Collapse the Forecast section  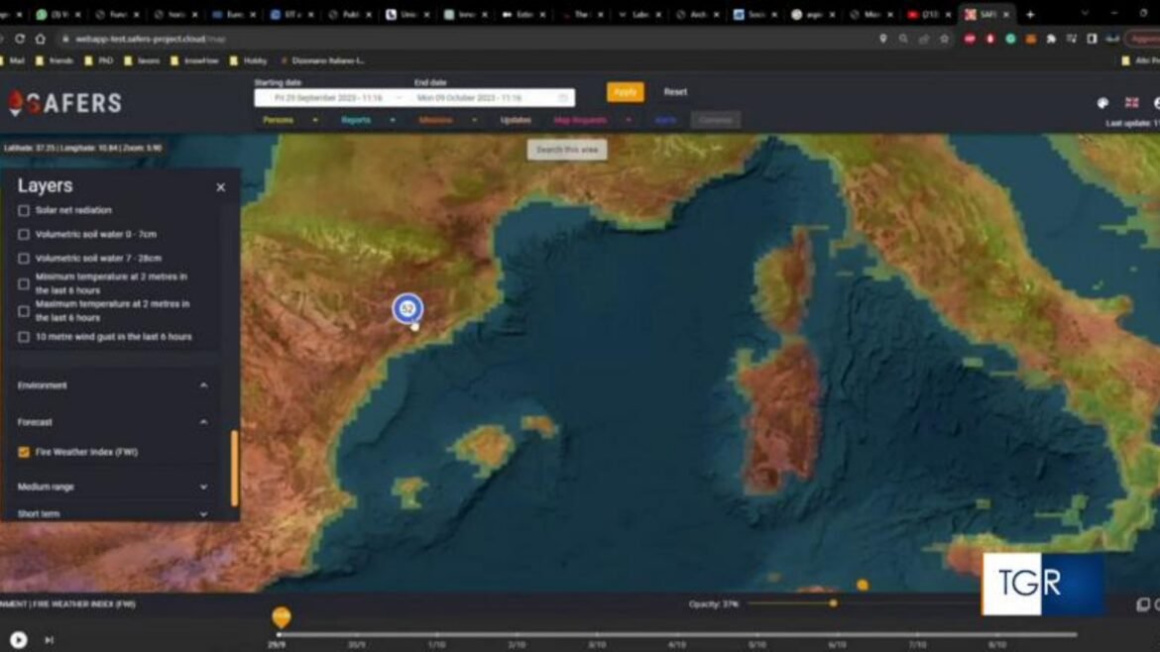click(x=203, y=422)
